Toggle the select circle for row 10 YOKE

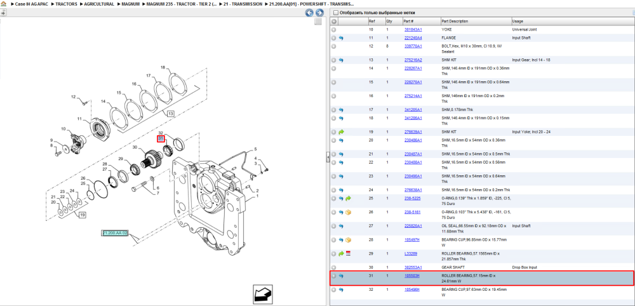[334, 30]
